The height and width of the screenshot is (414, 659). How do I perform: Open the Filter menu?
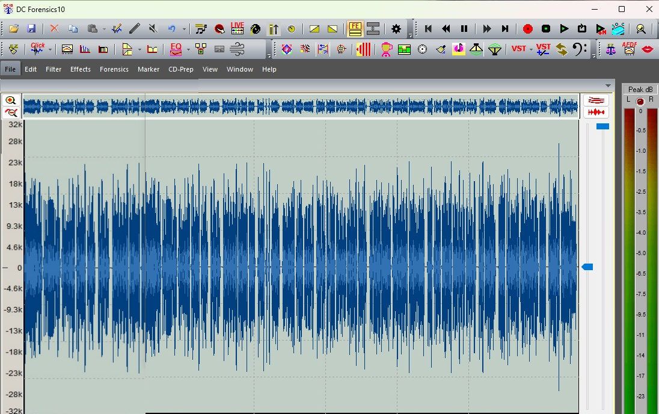click(x=54, y=69)
